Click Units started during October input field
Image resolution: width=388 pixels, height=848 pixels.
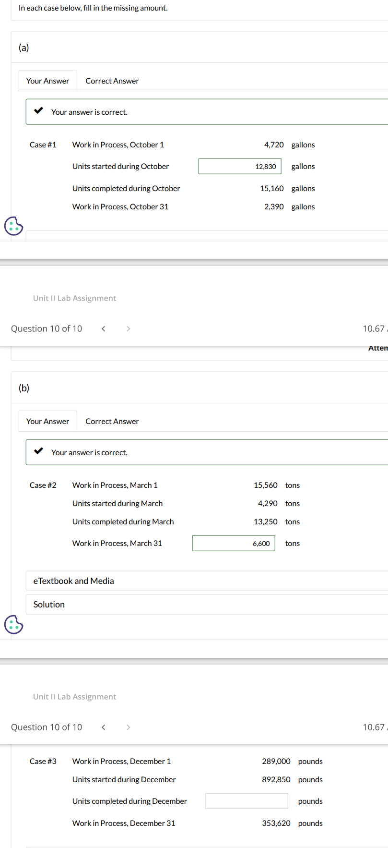[240, 167]
